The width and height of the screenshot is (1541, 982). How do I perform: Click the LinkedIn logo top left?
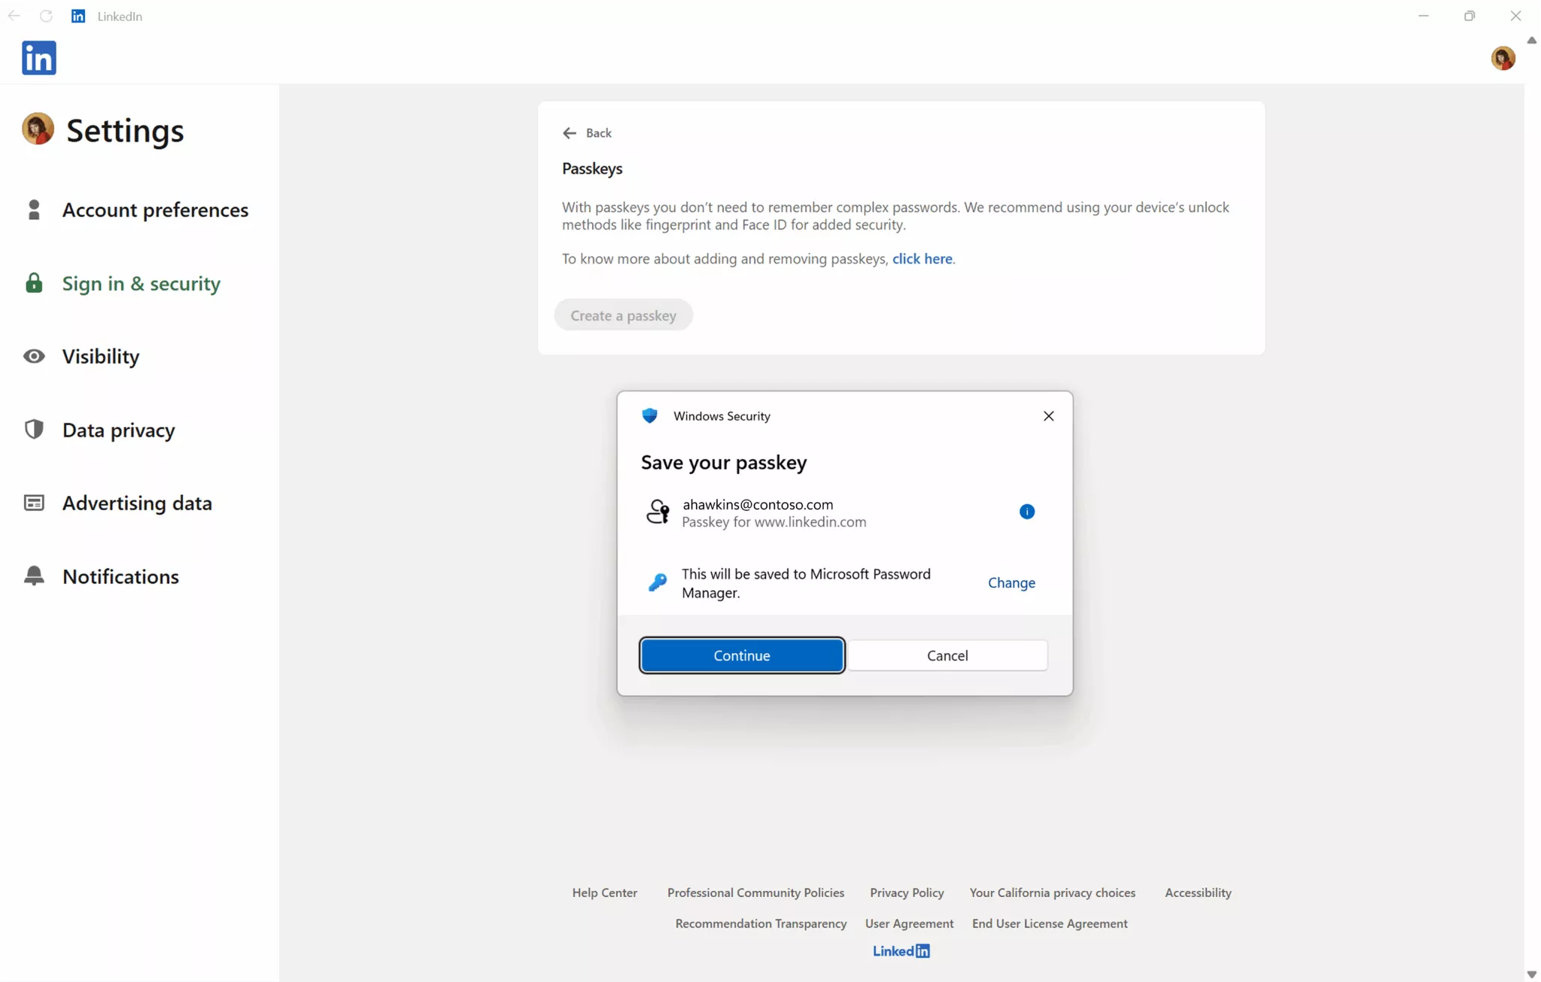[38, 58]
